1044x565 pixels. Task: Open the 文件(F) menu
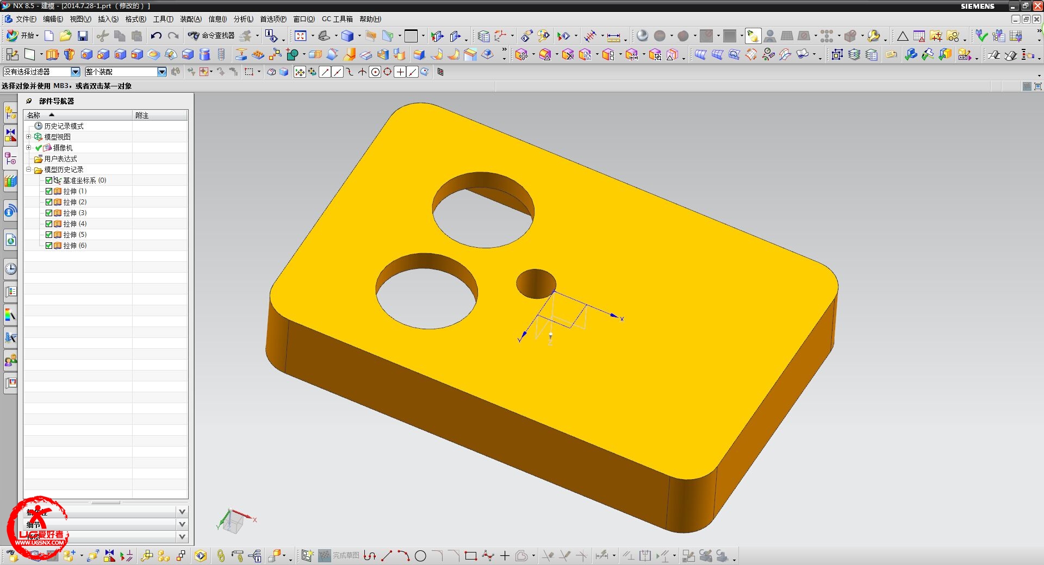26,19
